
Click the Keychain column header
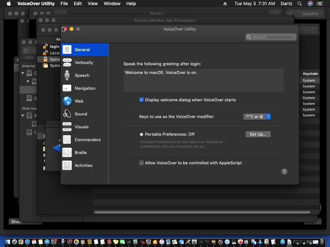(x=310, y=74)
